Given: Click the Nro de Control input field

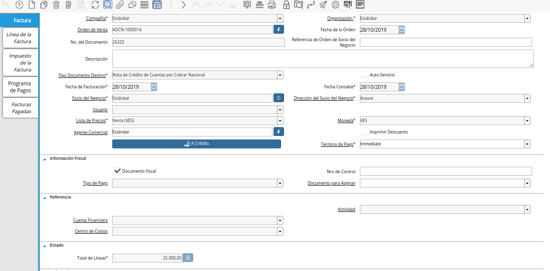Looking at the screenshot, I should click(x=446, y=171).
